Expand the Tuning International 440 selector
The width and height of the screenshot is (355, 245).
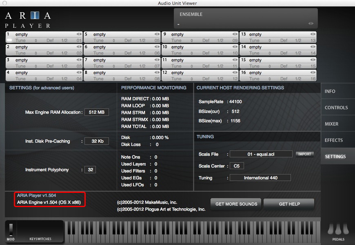click(x=260, y=178)
